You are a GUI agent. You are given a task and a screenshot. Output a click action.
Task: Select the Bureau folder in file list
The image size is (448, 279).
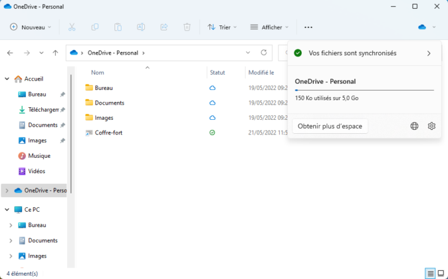point(104,88)
